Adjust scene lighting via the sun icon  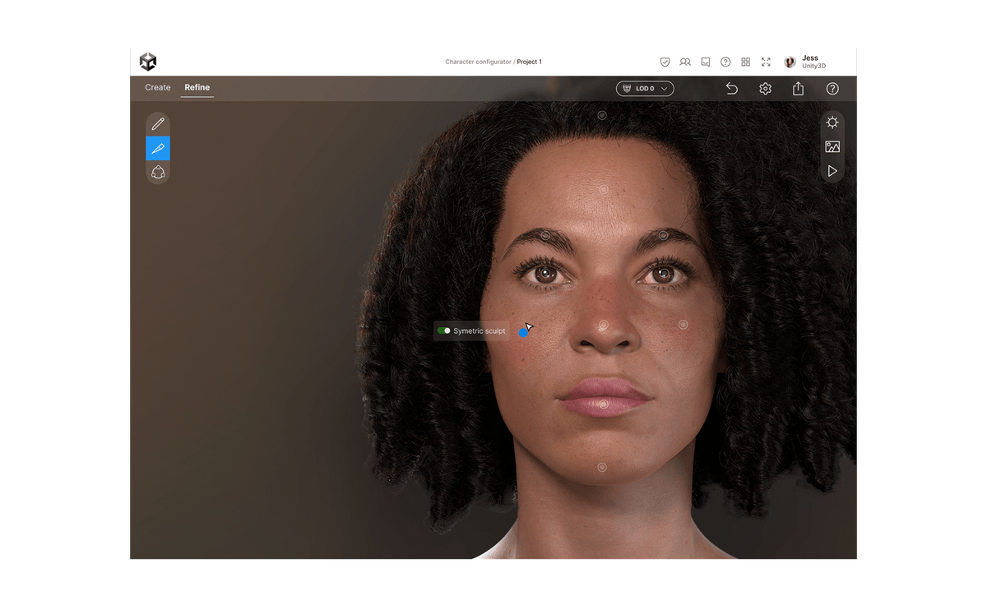832,122
